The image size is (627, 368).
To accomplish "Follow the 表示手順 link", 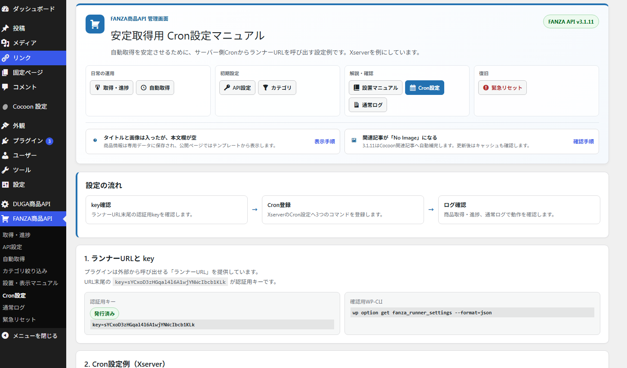I will (325, 142).
